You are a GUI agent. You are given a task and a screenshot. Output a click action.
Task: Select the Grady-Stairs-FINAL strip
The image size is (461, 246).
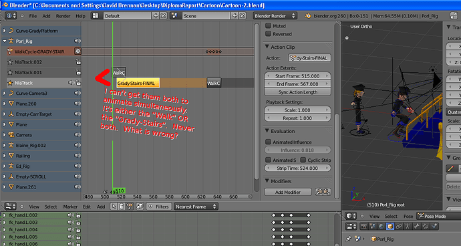(138, 83)
